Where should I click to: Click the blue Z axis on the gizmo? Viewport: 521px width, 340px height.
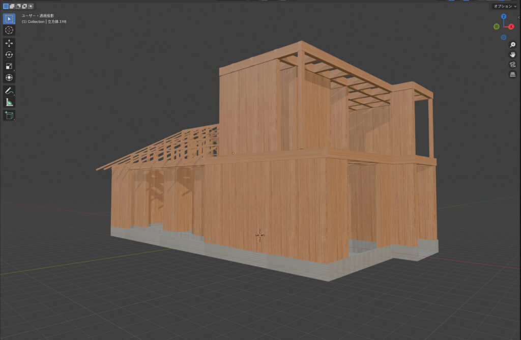click(x=504, y=16)
